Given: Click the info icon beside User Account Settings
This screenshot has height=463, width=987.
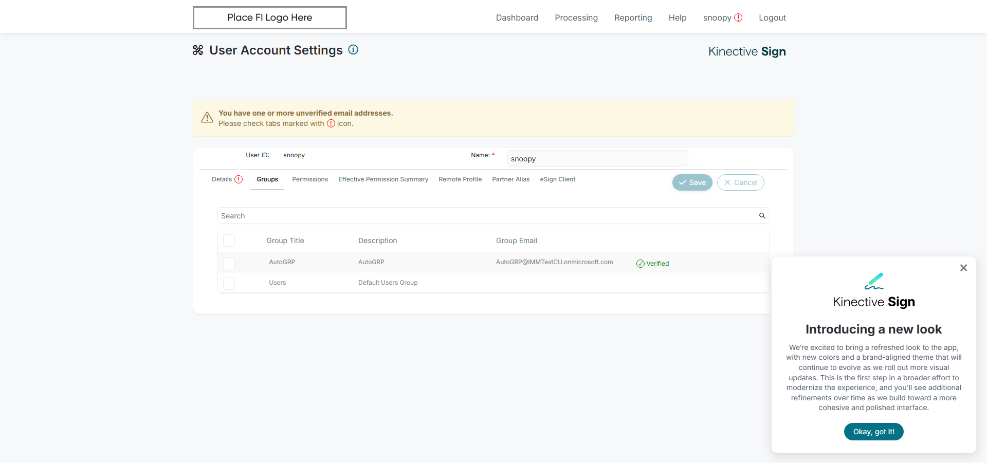Looking at the screenshot, I should point(353,50).
